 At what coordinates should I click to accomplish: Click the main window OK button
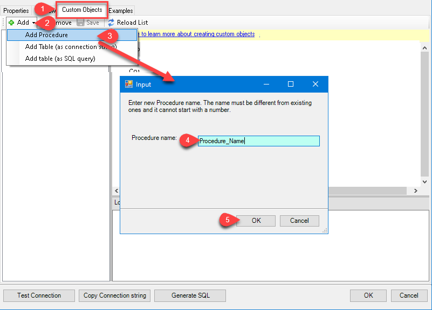pyautogui.click(x=368, y=295)
